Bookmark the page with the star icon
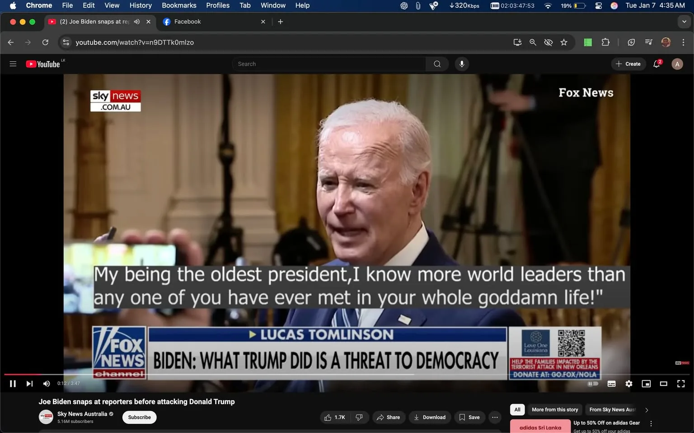 [x=563, y=42]
